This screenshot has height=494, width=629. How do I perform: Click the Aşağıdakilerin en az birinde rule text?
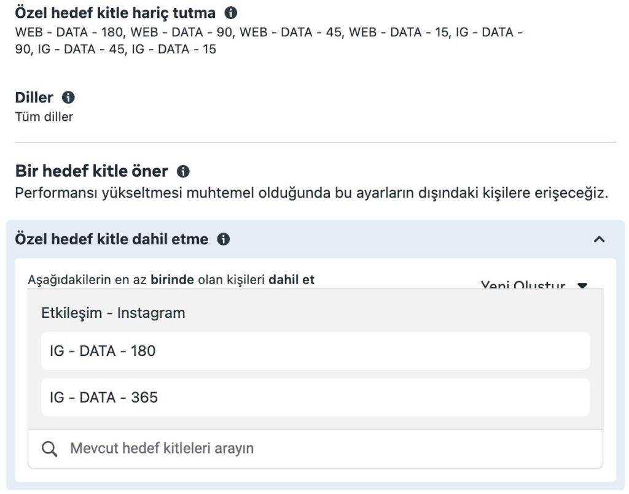click(171, 280)
